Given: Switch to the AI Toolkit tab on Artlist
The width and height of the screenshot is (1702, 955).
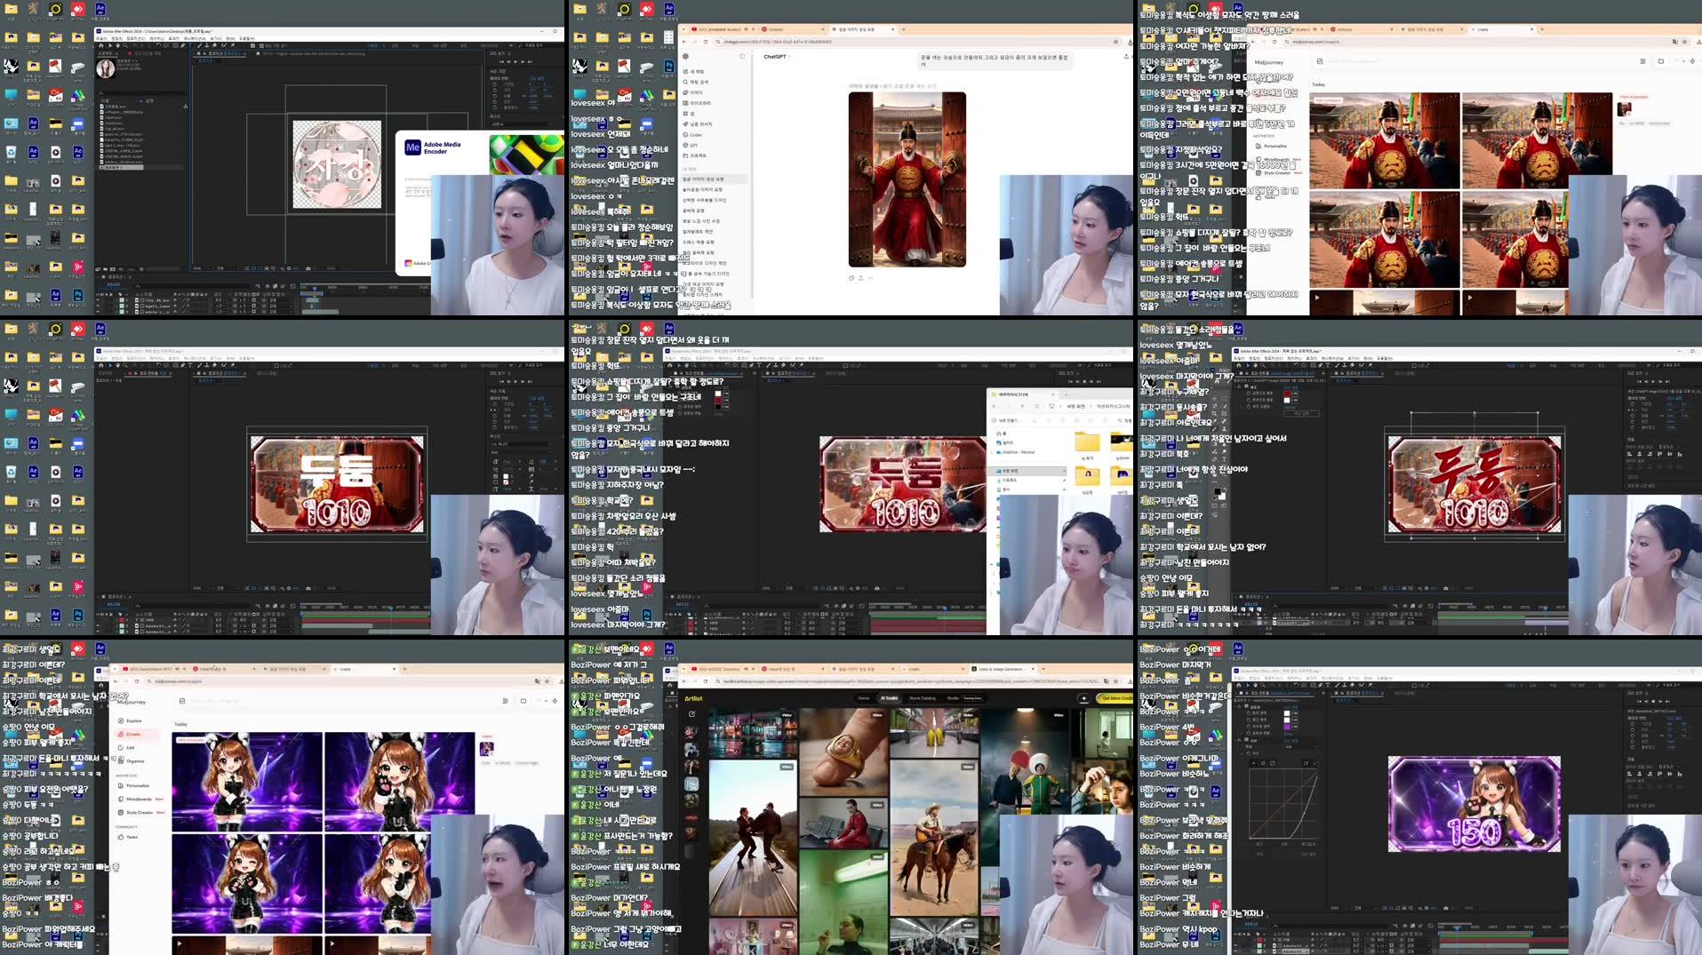Looking at the screenshot, I should click(889, 698).
